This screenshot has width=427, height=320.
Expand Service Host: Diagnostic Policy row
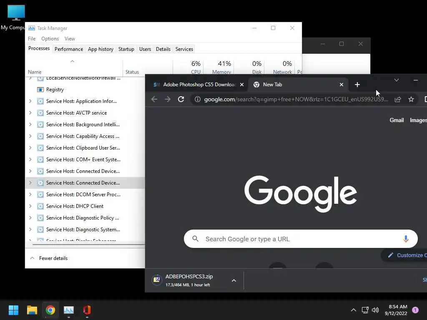pyautogui.click(x=30, y=218)
